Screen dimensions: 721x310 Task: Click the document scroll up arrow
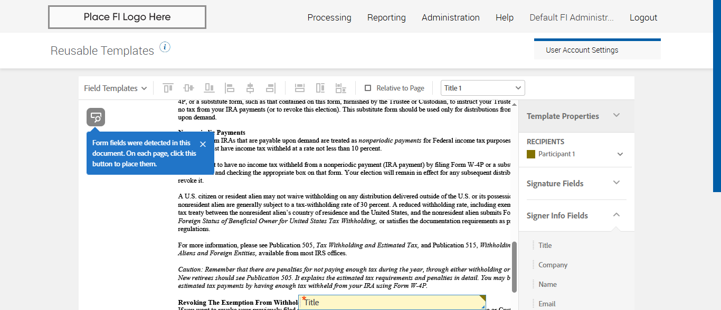[515, 104]
